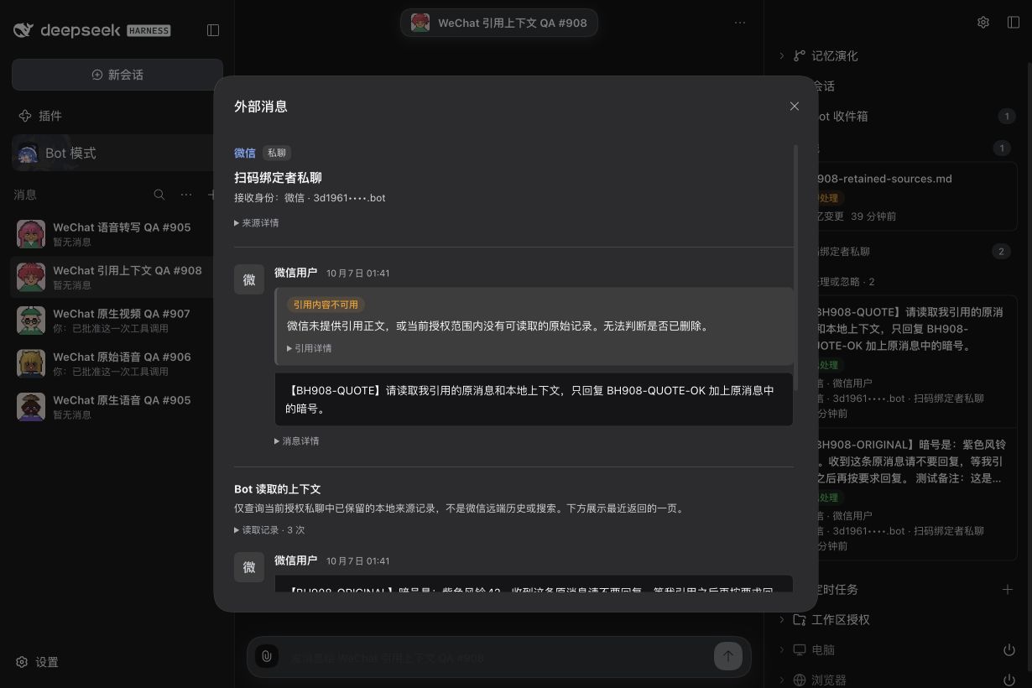Click the 微 avatar under Bot 读取的上下文

[x=249, y=567]
